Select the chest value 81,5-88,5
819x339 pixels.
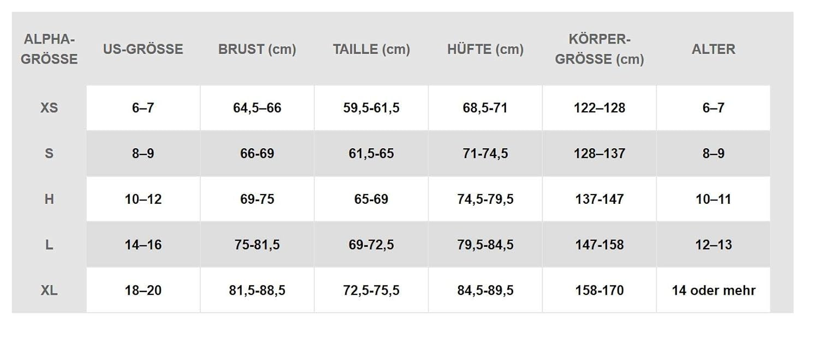pyautogui.click(x=257, y=290)
